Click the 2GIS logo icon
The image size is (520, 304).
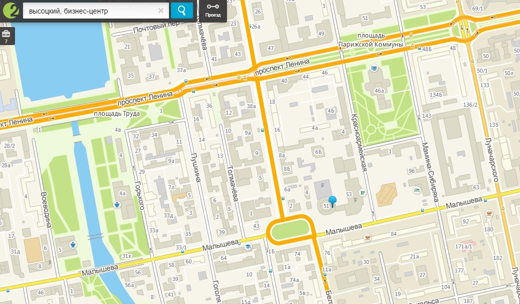[x=11, y=11]
